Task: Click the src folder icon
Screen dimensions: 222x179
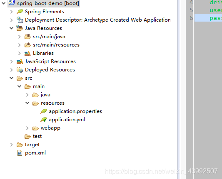Action: point(20,78)
